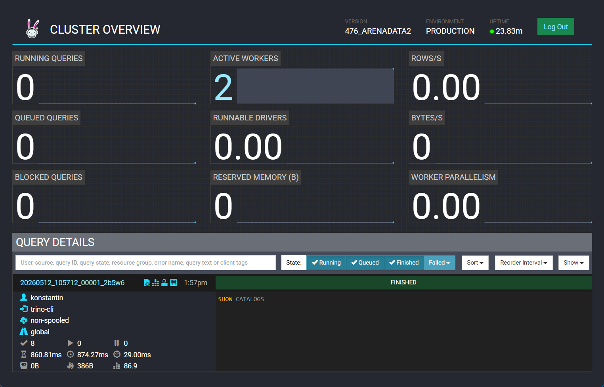Toggle the Finished state filter
Screen dimensions: 604x387
tap(404, 263)
